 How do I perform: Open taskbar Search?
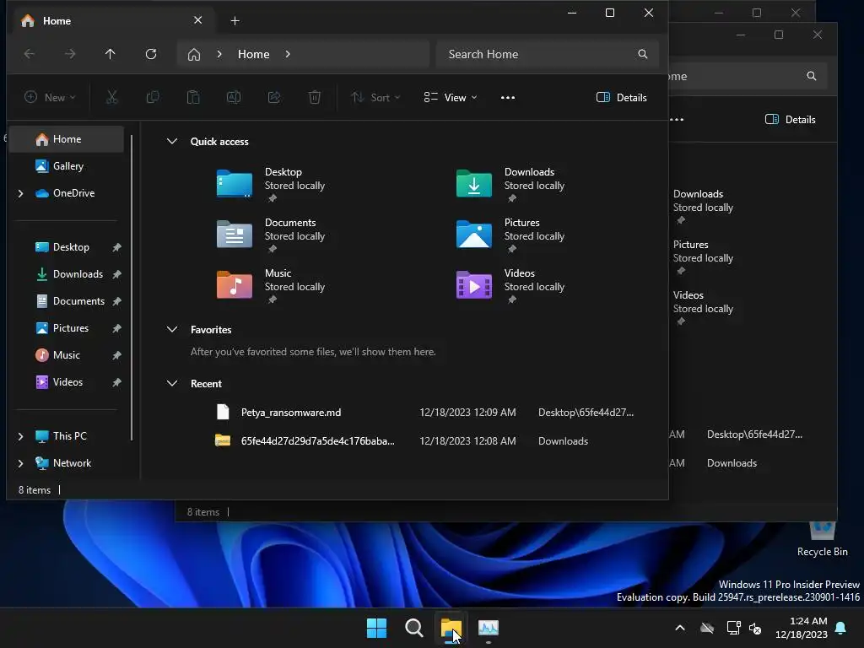click(x=413, y=628)
